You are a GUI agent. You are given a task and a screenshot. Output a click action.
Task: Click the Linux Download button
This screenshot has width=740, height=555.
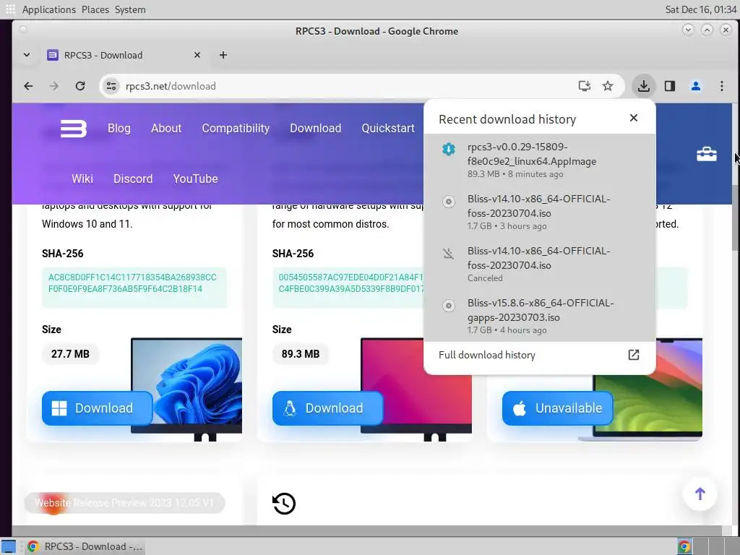coord(327,408)
